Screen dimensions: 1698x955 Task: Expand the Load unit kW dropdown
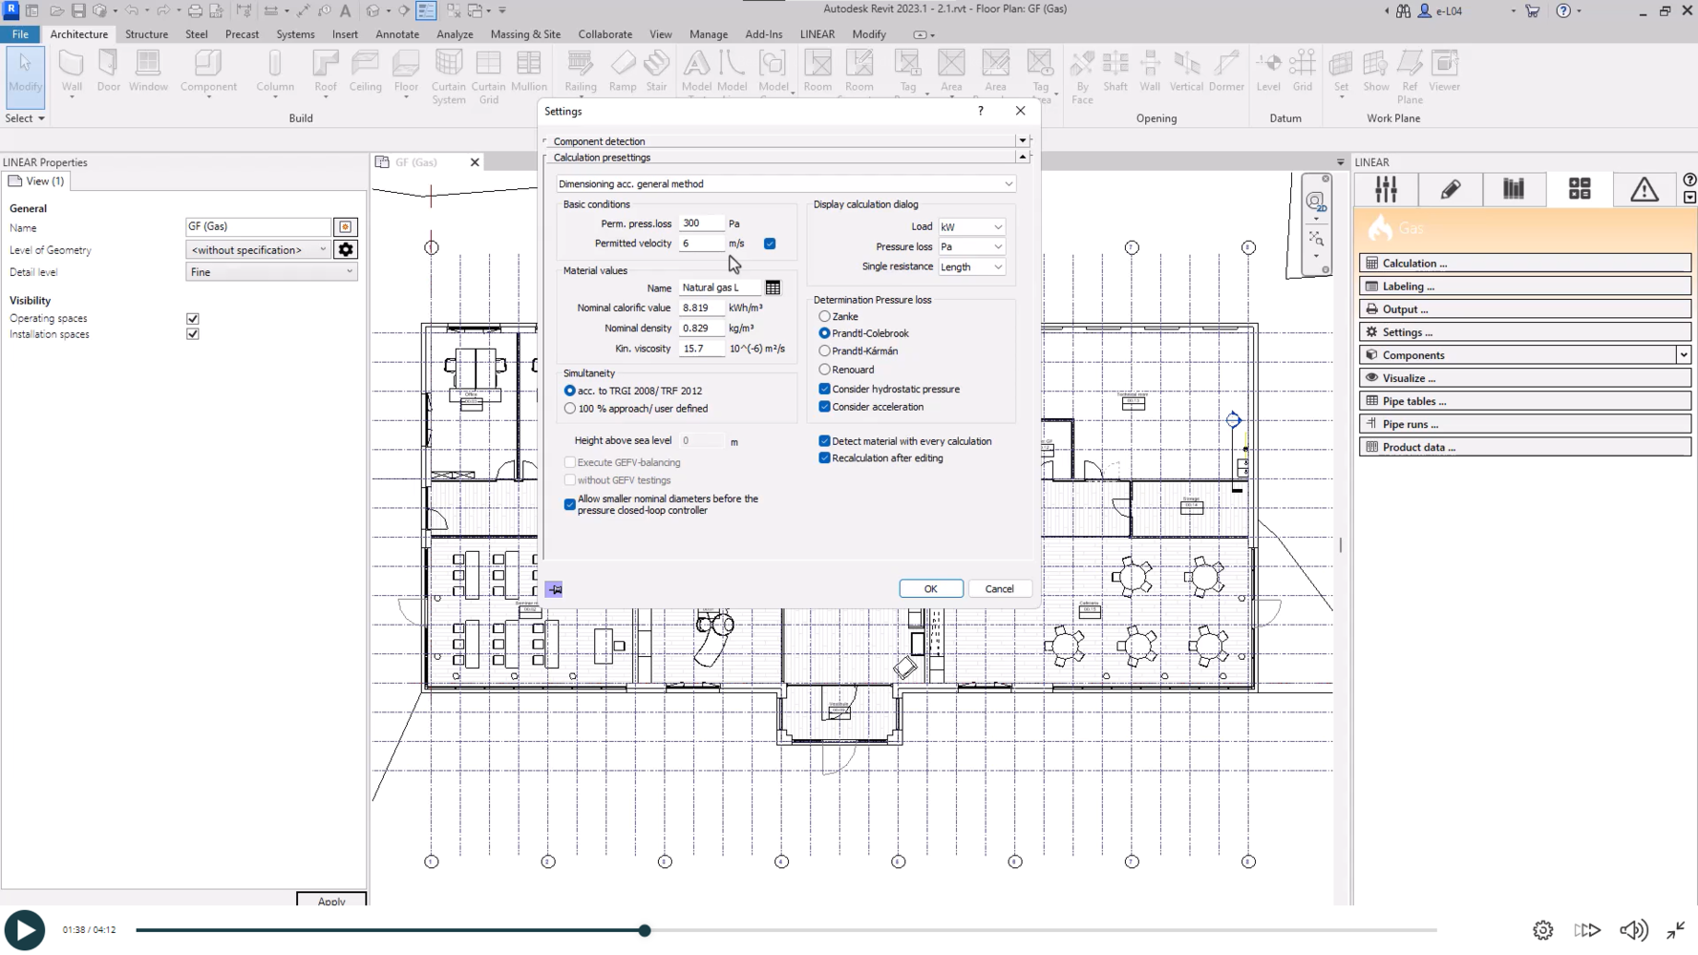(x=971, y=227)
